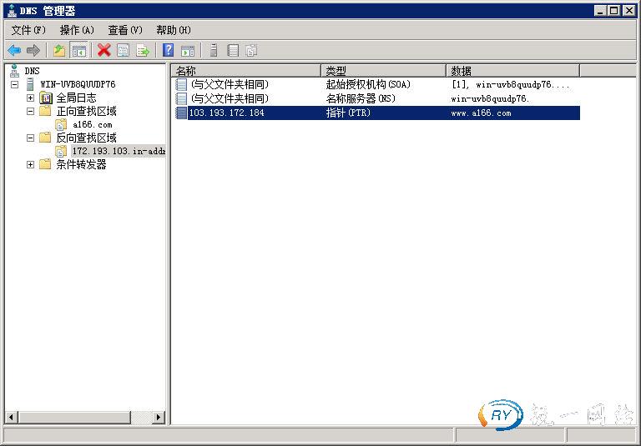Click the Show/Hide action pane icon

tap(188, 51)
